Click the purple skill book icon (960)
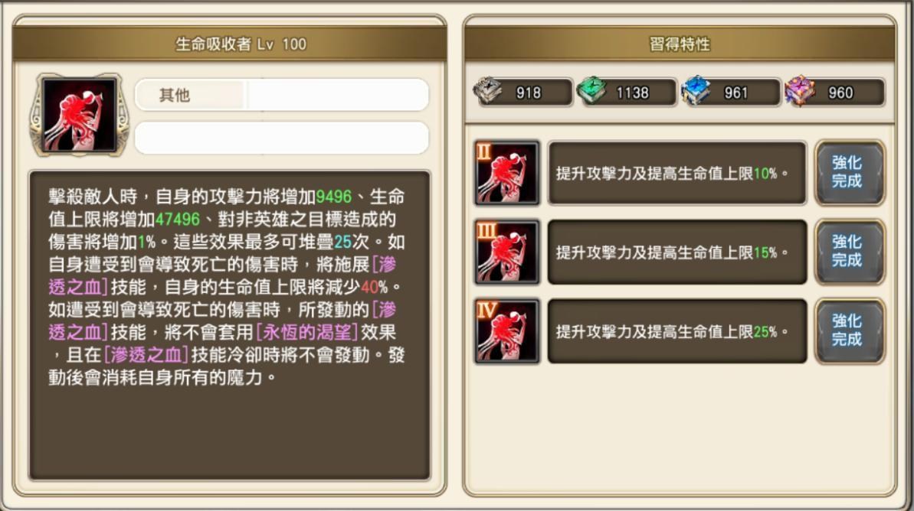Screen dimensions: 914x511 point(800,91)
